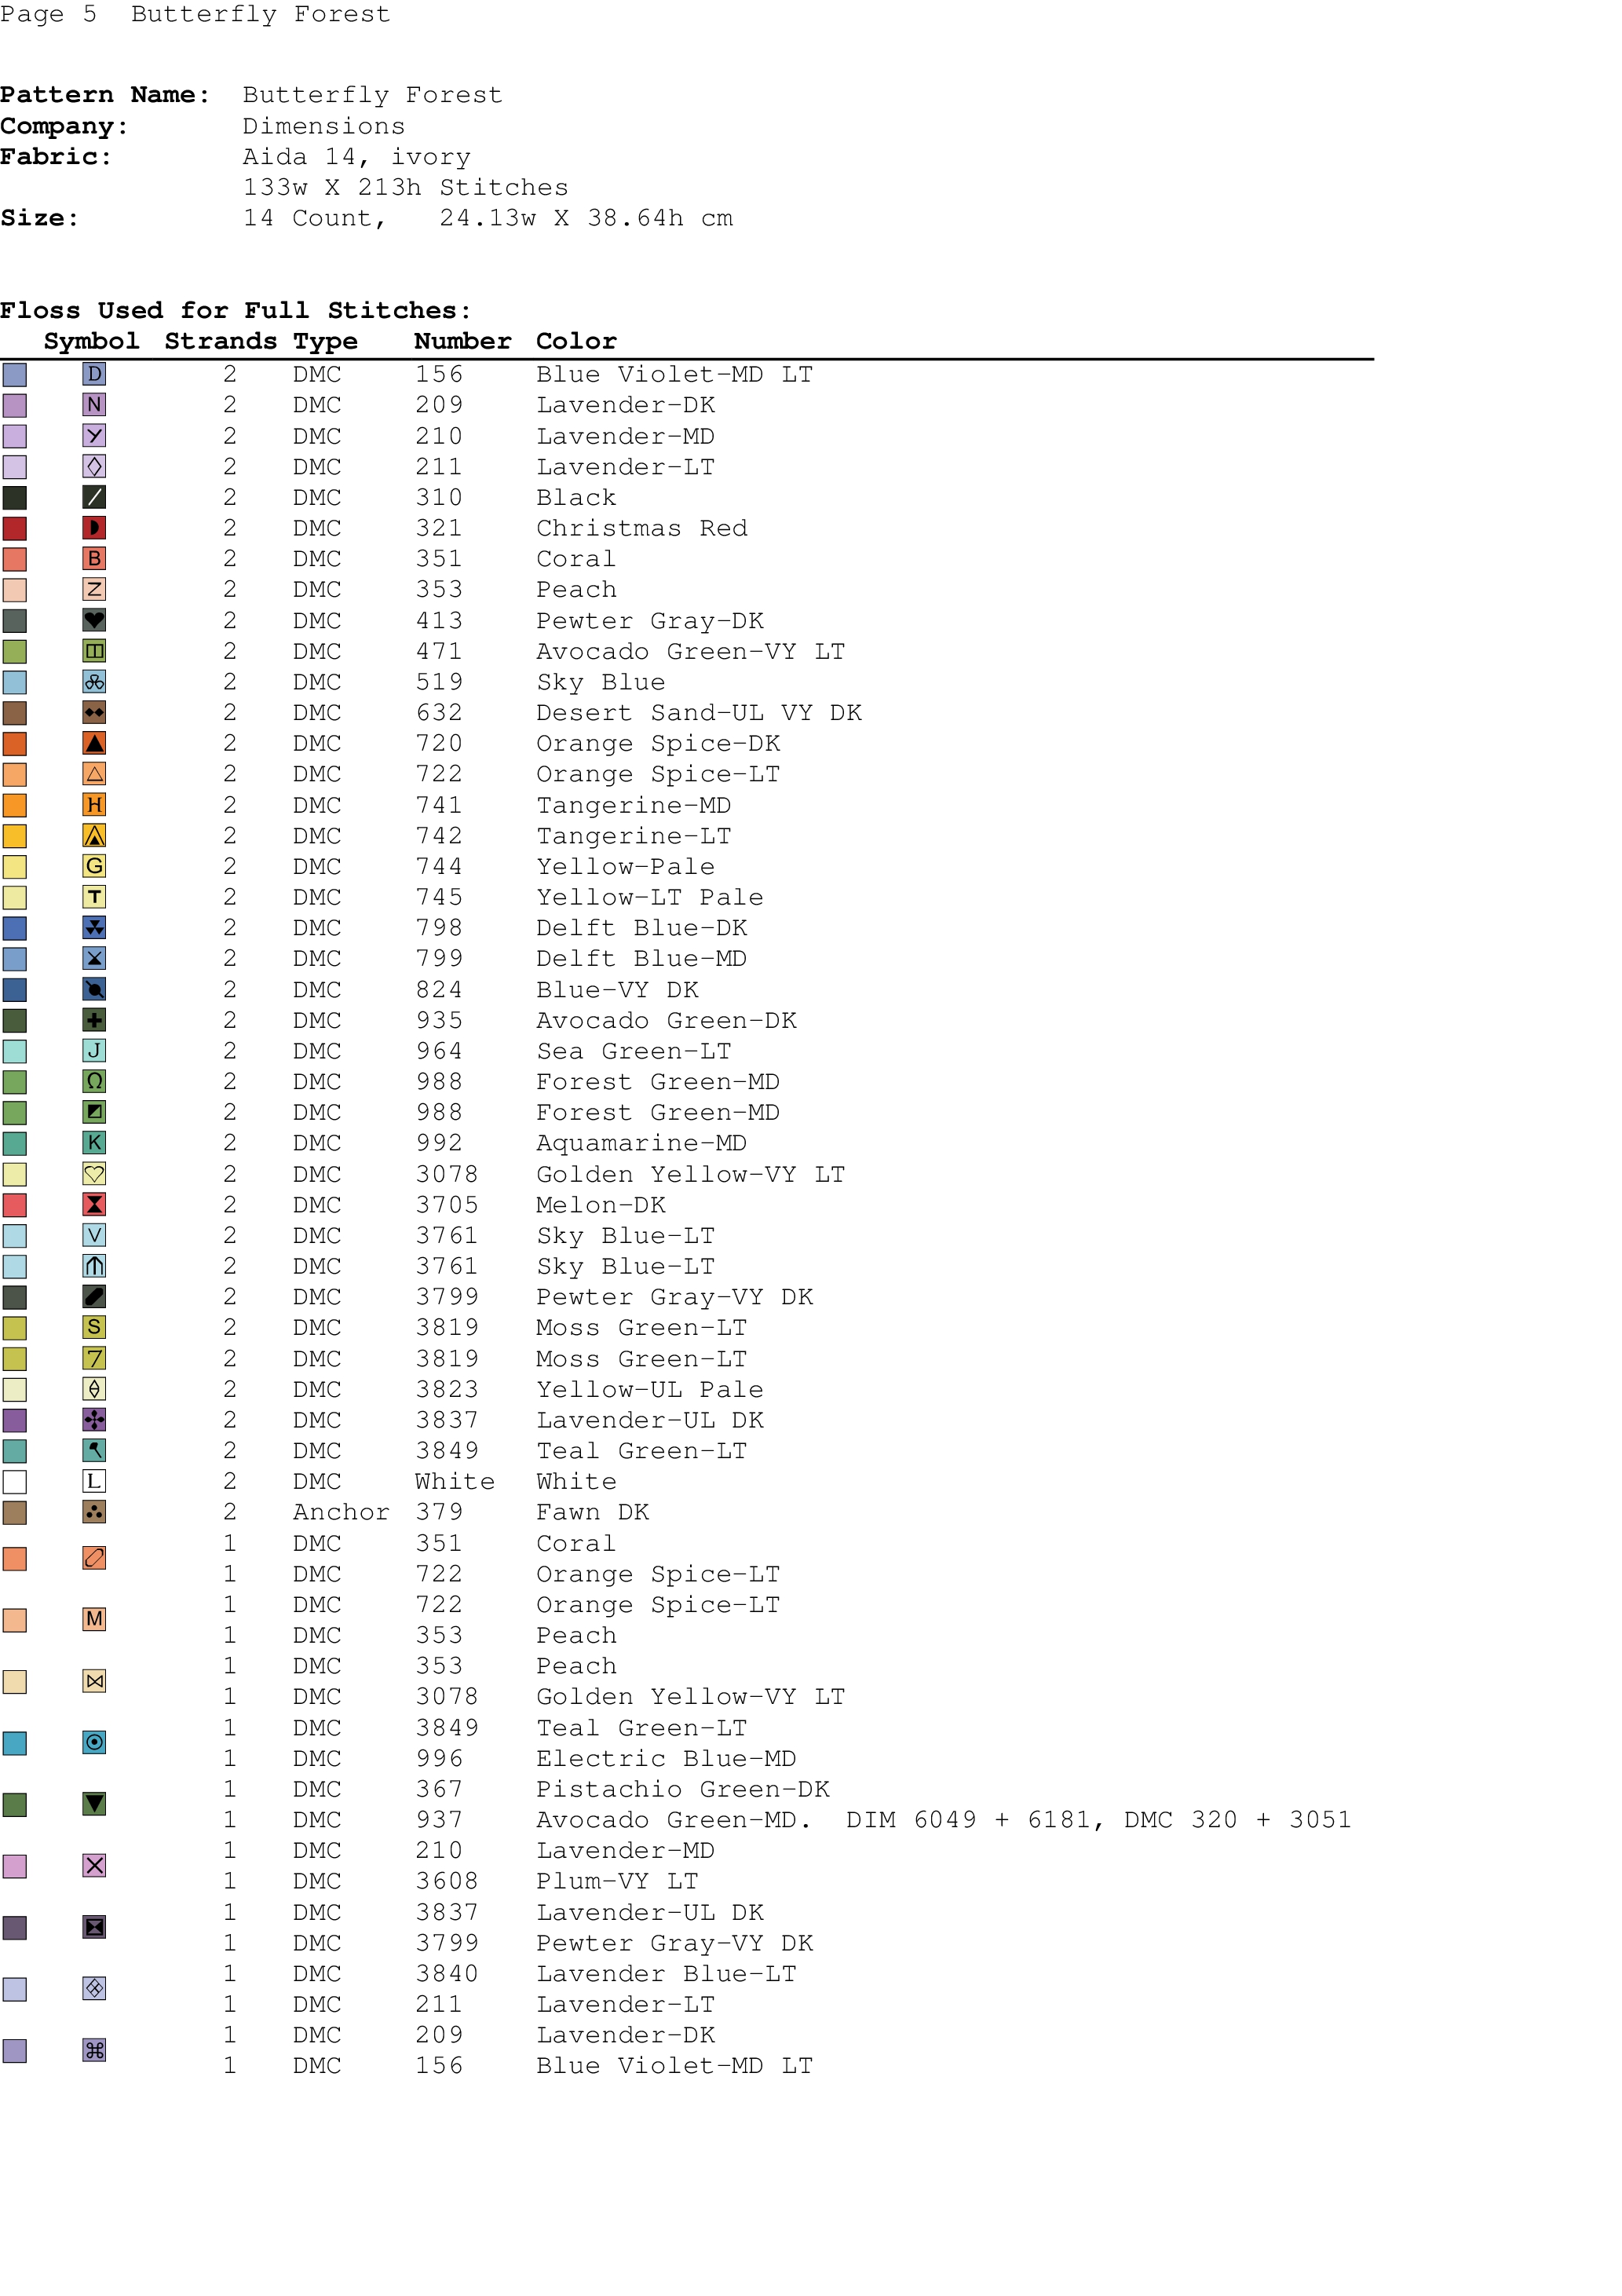
Task: Click the 'Number' column header
Action: point(462,341)
